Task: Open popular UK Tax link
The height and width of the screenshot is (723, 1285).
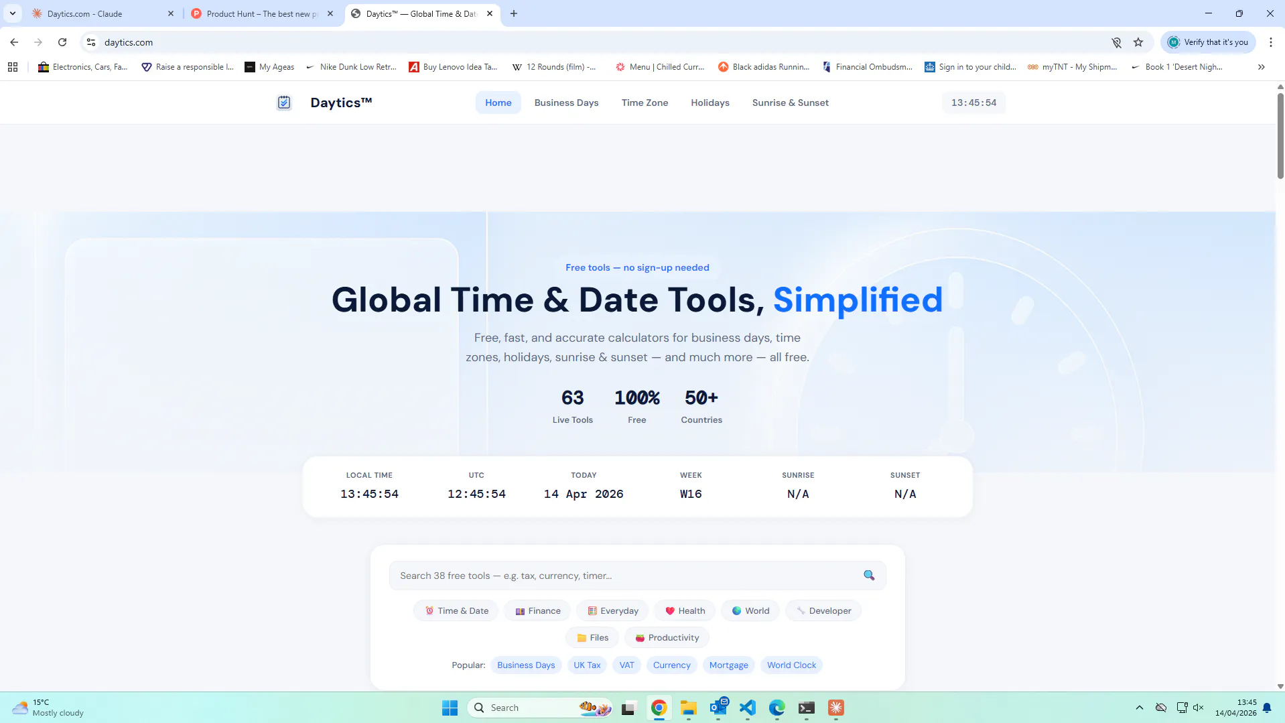Action: pos(587,665)
